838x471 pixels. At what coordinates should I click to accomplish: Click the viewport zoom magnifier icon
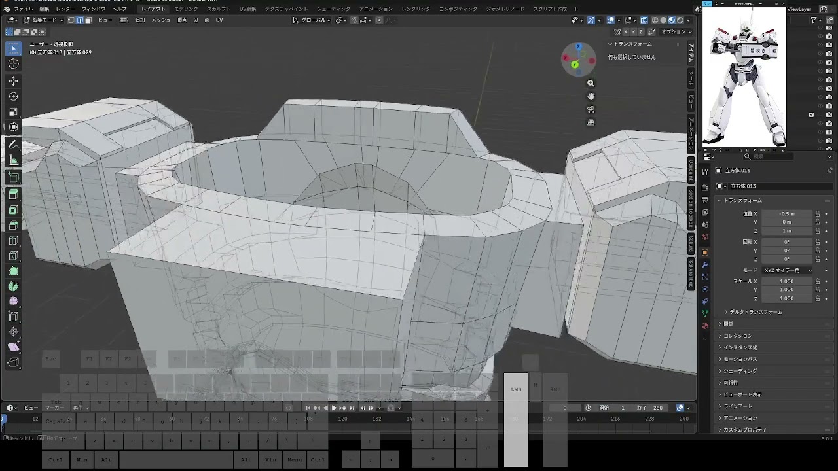[591, 83]
